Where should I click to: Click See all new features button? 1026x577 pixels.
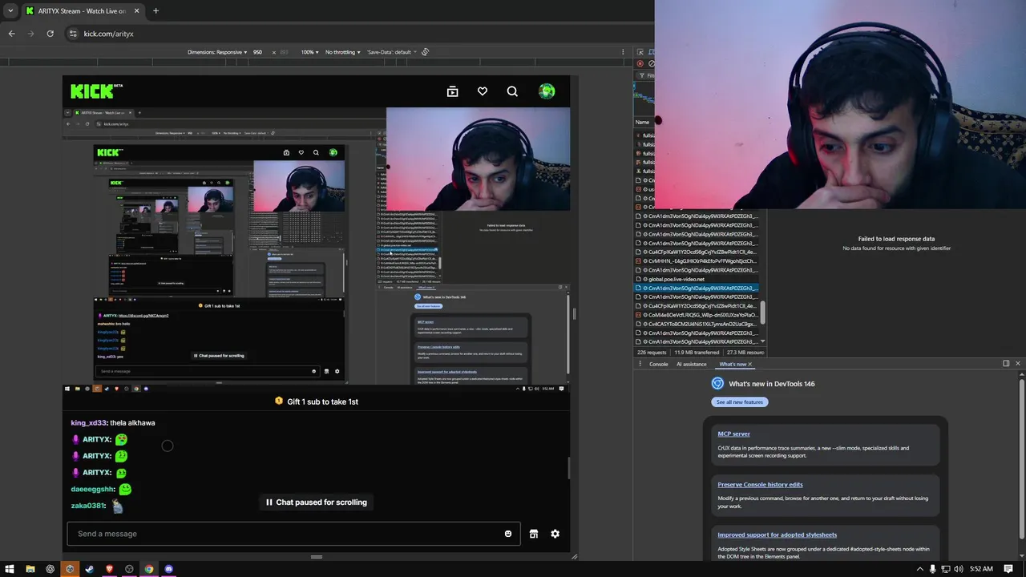click(740, 401)
